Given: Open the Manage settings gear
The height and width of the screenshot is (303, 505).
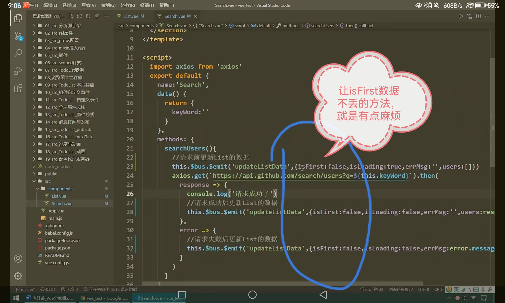Looking at the screenshot, I should click(x=18, y=276).
